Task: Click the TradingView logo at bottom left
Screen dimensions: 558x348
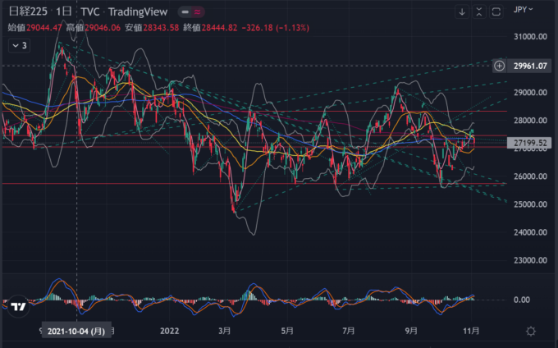Action: click(x=17, y=307)
